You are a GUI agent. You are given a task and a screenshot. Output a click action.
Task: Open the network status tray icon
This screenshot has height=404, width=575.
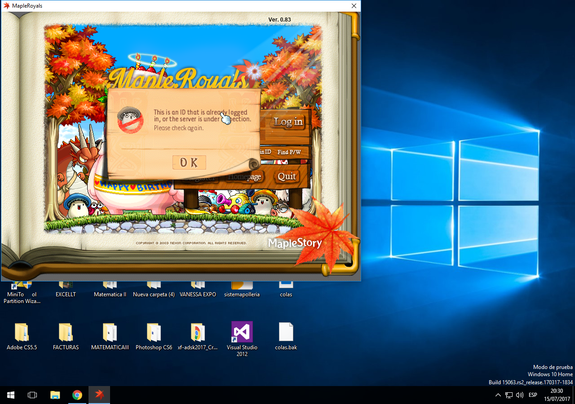coord(509,395)
